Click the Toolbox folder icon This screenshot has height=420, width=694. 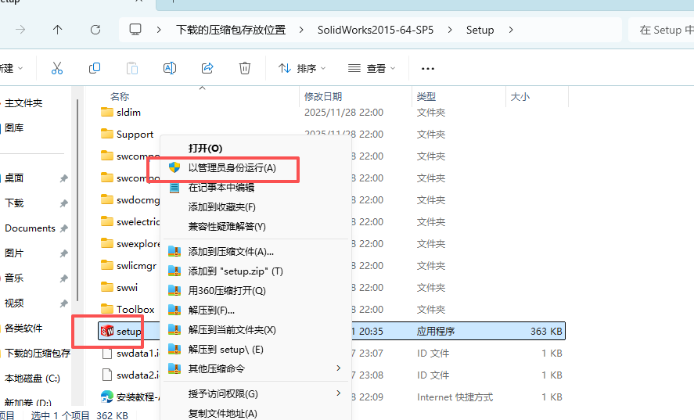point(107,309)
